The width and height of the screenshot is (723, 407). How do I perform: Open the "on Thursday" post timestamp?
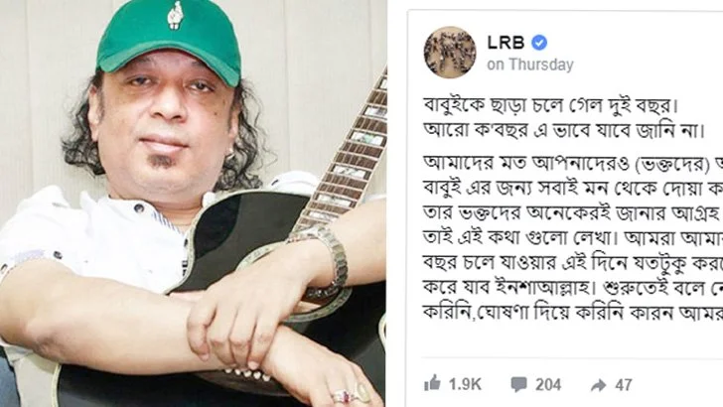click(x=530, y=65)
